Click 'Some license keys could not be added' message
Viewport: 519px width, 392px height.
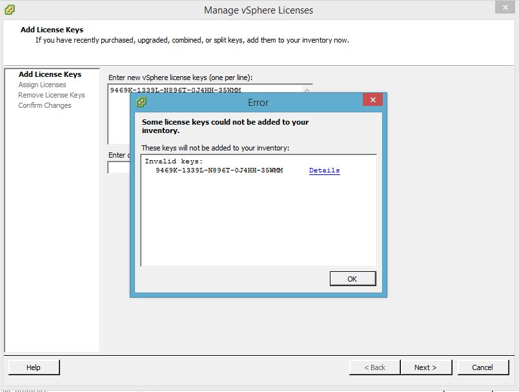tap(225, 126)
